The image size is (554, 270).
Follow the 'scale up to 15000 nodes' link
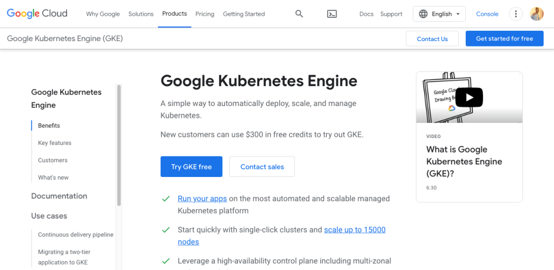[x=354, y=230]
